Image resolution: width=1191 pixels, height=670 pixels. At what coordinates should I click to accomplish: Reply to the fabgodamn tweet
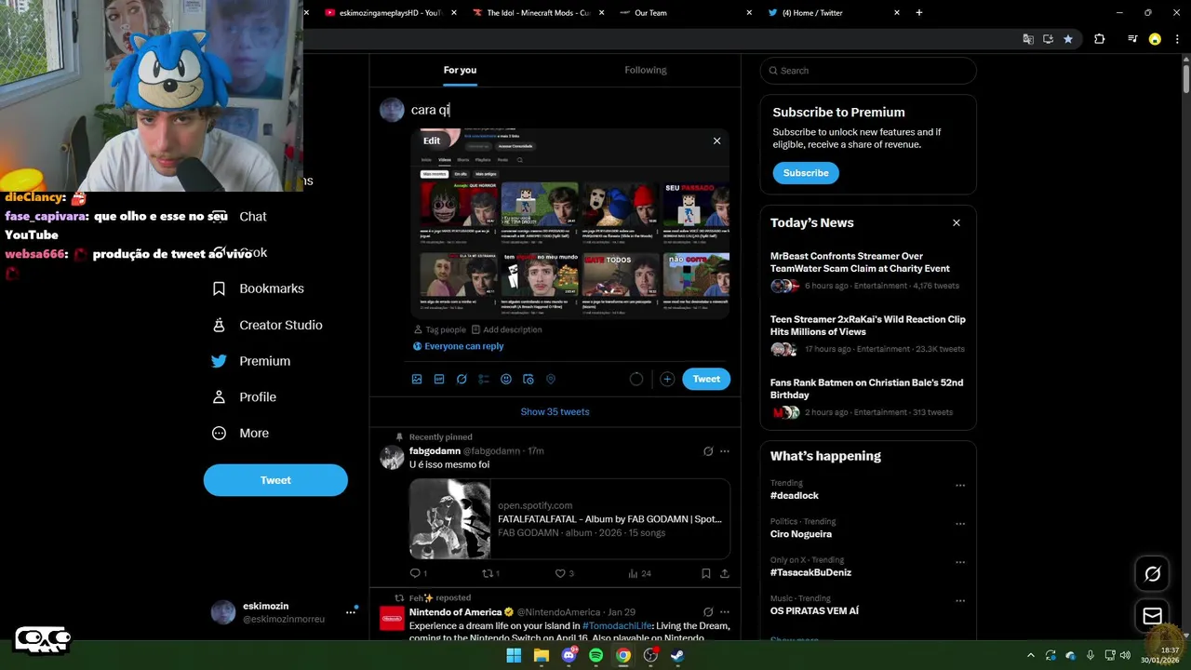click(x=418, y=573)
